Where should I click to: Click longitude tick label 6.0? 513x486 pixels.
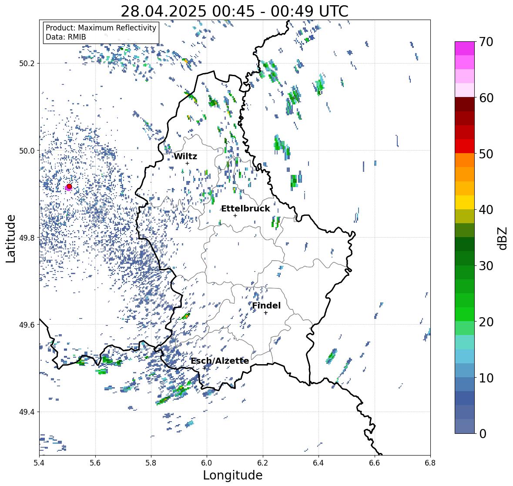[207, 463]
